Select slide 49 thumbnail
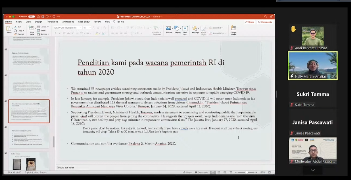This screenshot has height=180, width=351. point(29,137)
